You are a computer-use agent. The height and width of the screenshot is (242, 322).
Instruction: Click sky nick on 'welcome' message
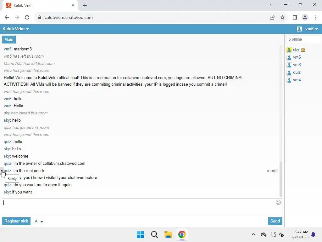[x=7, y=156]
